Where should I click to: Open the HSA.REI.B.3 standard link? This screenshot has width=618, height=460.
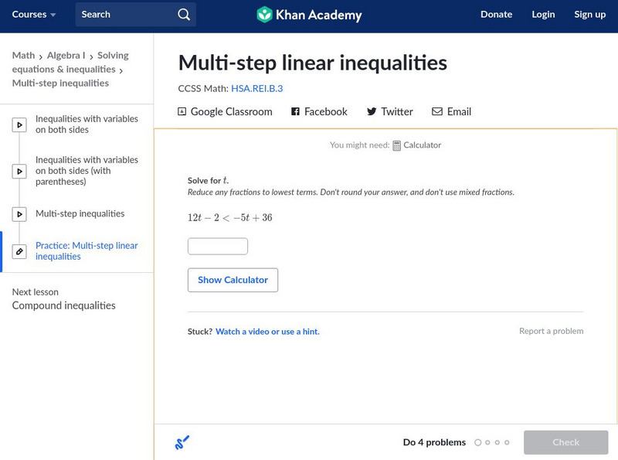click(256, 89)
